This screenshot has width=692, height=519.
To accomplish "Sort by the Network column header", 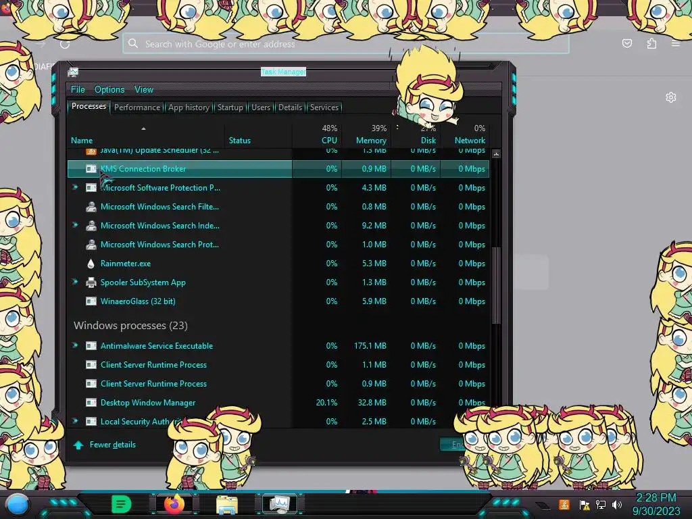I will click(x=470, y=141).
